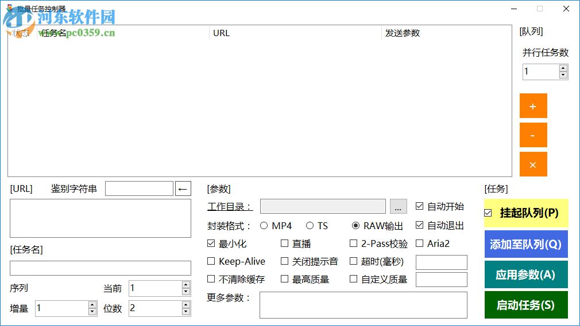
Task: Click the 启动任务(S) button
Action: [526, 305]
